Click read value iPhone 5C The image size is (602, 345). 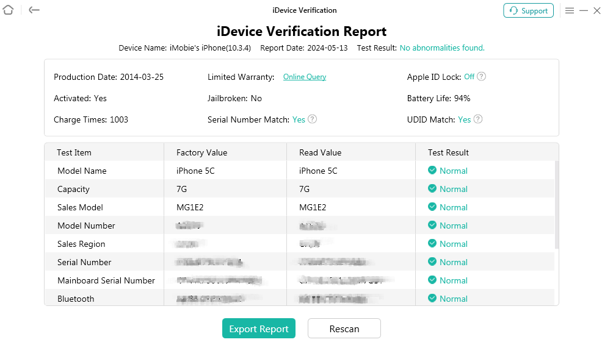tap(318, 171)
